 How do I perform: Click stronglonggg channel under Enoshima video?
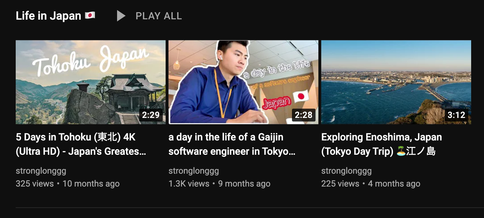(347, 171)
